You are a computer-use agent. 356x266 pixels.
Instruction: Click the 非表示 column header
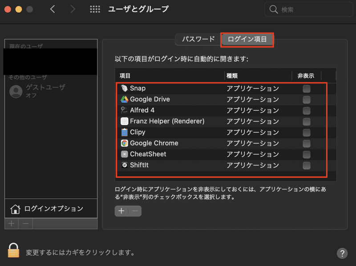pos(306,76)
